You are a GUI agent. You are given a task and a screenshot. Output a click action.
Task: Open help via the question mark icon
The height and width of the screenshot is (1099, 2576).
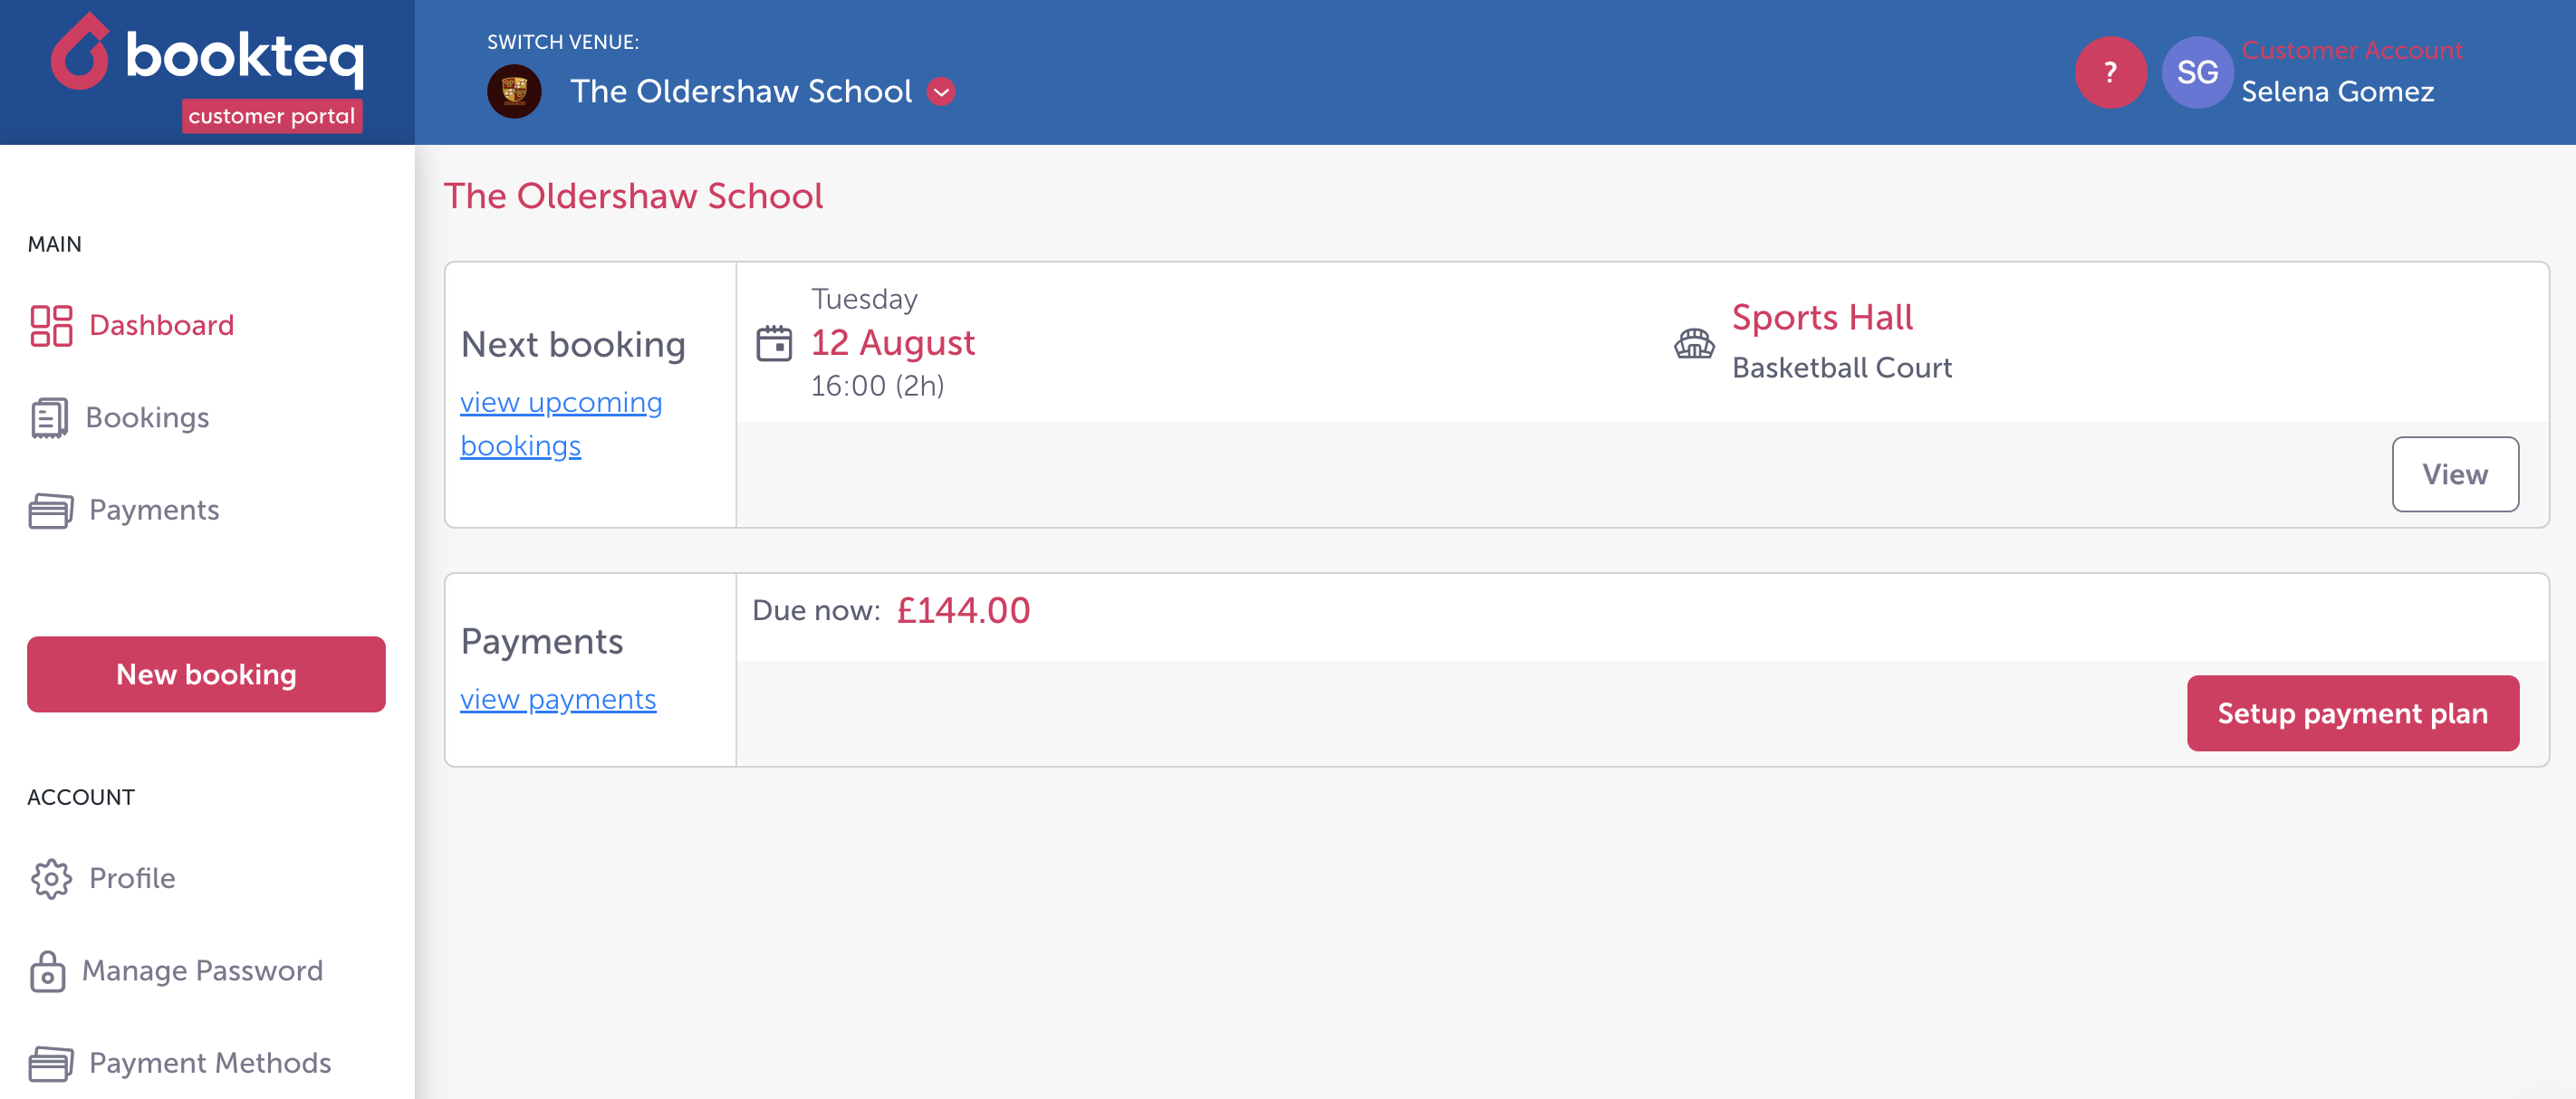click(x=2110, y=72)
